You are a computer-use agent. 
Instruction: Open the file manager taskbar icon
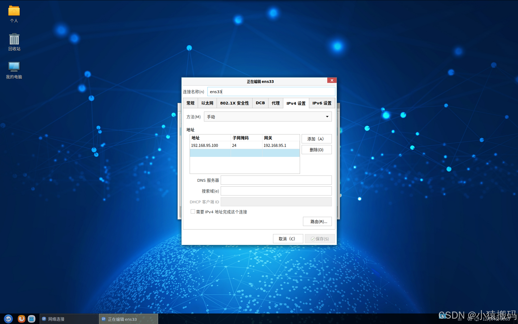coord(32,319)
